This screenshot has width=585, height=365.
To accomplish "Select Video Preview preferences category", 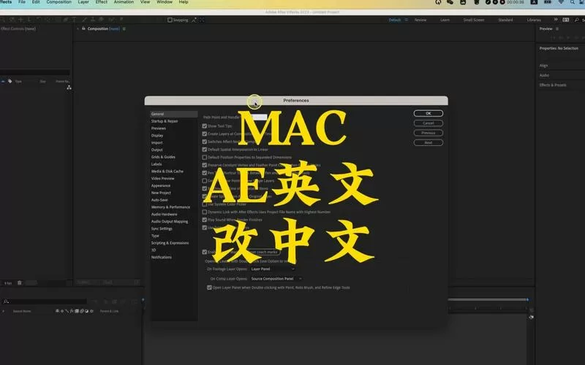I will [162, 178].
